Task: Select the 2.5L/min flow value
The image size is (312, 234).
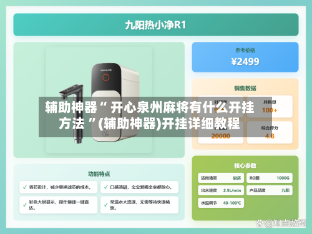Action: point(232,190)
